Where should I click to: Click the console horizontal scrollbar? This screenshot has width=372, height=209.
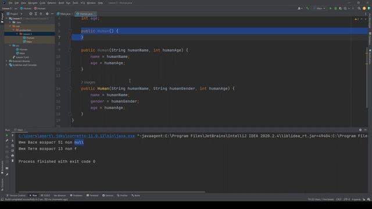[x=112, y=192]
